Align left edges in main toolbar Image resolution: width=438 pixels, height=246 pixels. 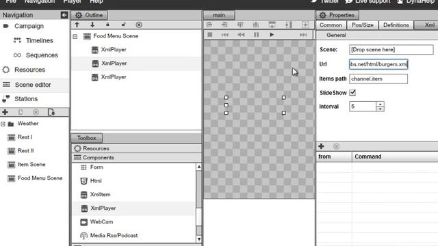[209, 25]
